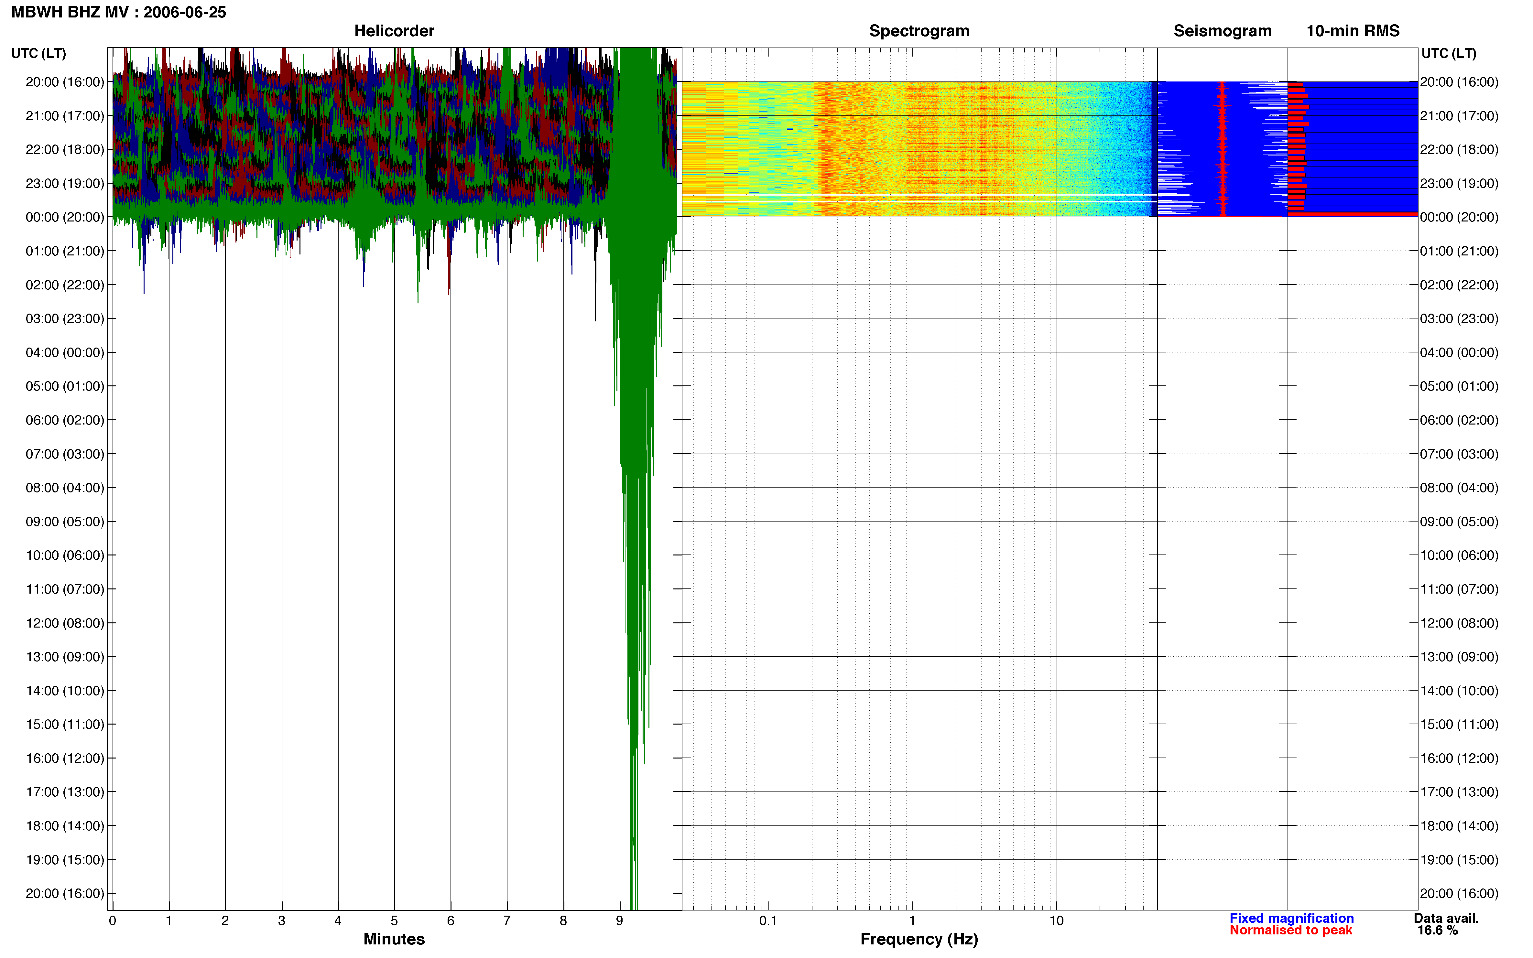Select the 10-min RMS panel heading
The width and height of the screenshot is (1533, 958).
1353,30
